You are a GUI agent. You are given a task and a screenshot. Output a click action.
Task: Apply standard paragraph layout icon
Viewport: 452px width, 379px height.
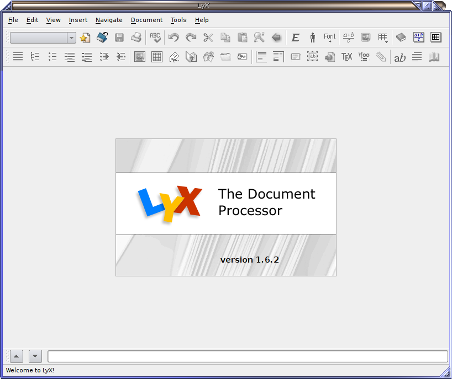click(x=18, y=57)
